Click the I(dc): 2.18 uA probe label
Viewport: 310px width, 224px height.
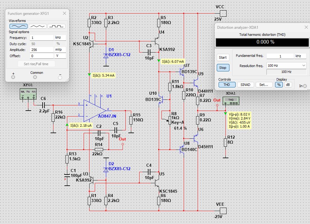(81, 125)
